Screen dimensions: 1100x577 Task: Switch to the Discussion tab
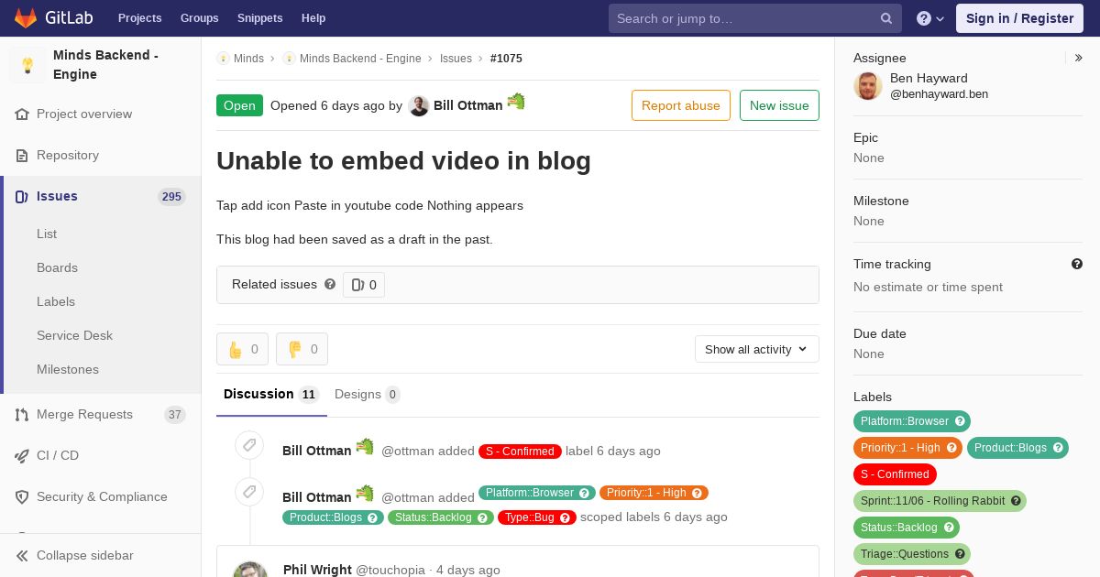(x=271, y=395)
